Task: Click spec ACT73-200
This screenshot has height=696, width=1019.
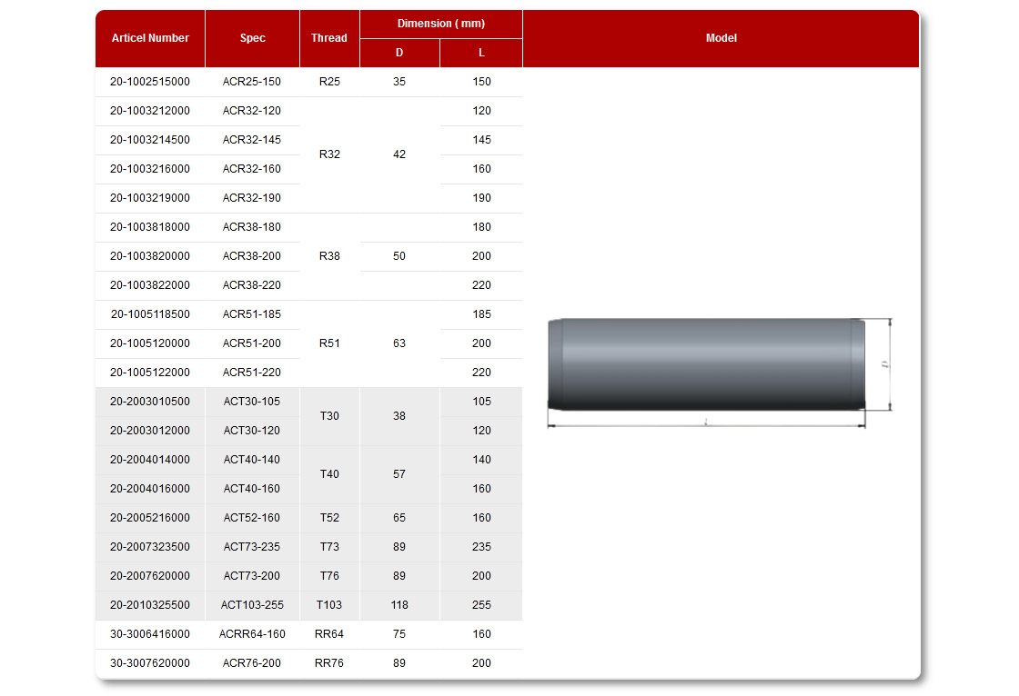Action: [x=252, y=576]
